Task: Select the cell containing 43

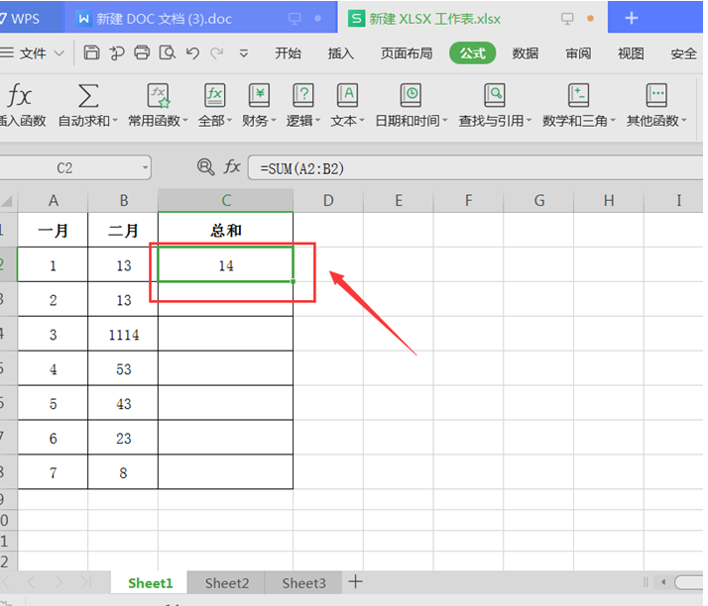Action: click(x=123, y=404)
